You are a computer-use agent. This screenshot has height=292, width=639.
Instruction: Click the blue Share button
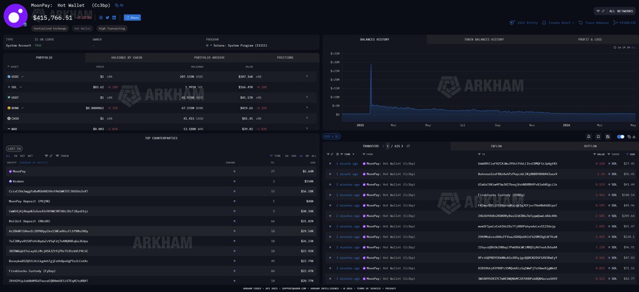pos(132,18)
